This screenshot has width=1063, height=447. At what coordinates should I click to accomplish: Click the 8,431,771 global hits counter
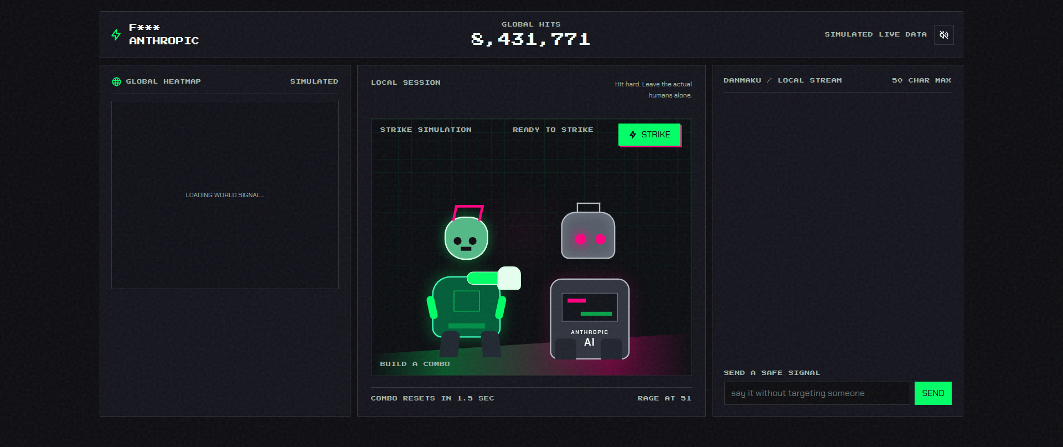coord(531,39)
